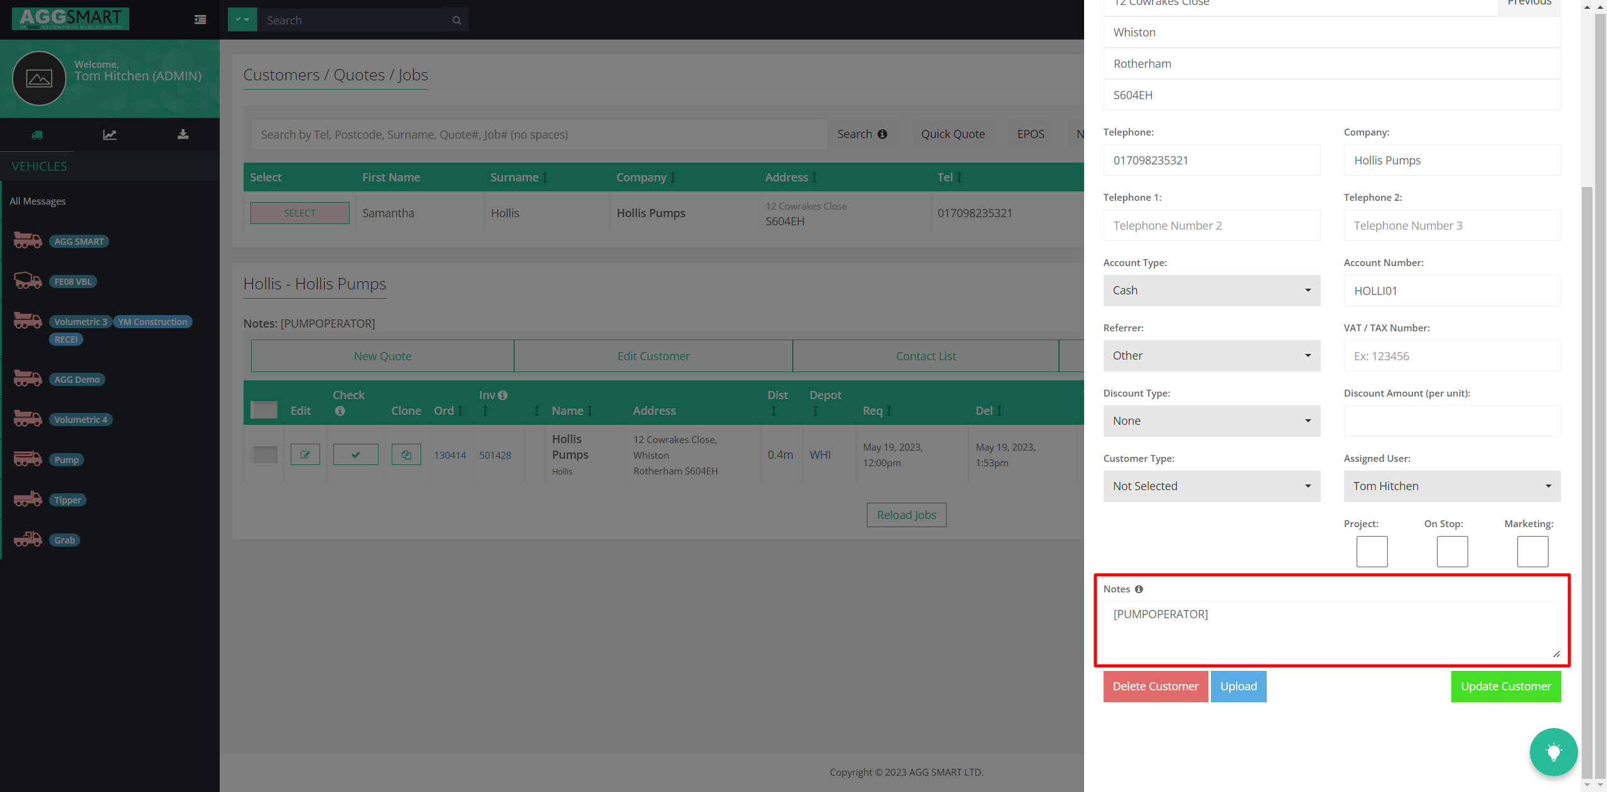Open the green check dropdown beside search
1607x792 pixels.
pos(242,20)
